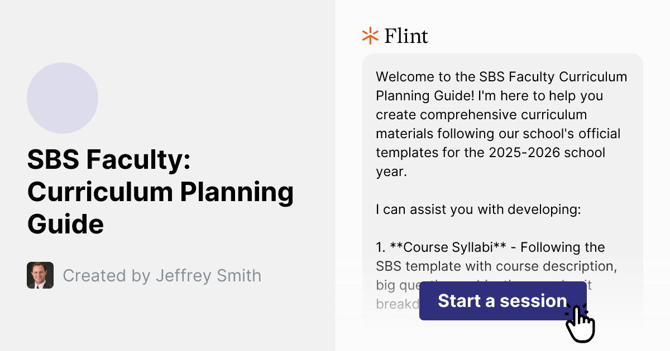Click the I can assist you with developing line
The image size is (670, 351).
pos(478,209)
